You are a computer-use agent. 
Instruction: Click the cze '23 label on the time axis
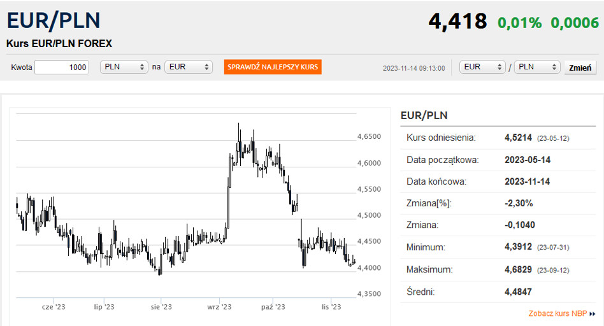pos(54,307)
